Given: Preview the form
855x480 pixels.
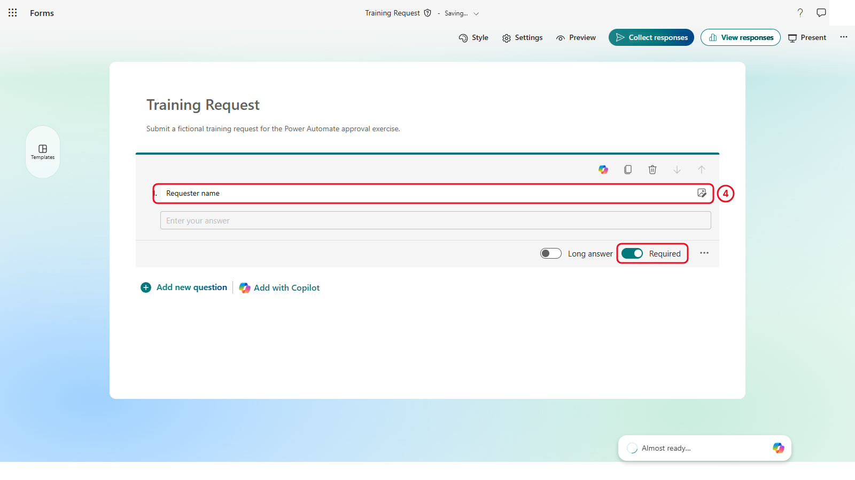Looking at the screenshot, I should (576, 38).
